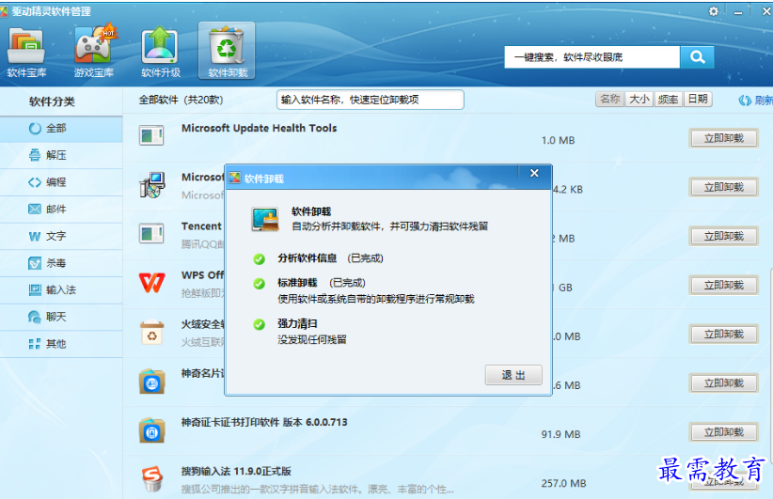Image resolution: width=773 pixels, height=499 pixels.
Task: Click the 聊天 chat bubble icon
Action: click(x=35, y=317)
